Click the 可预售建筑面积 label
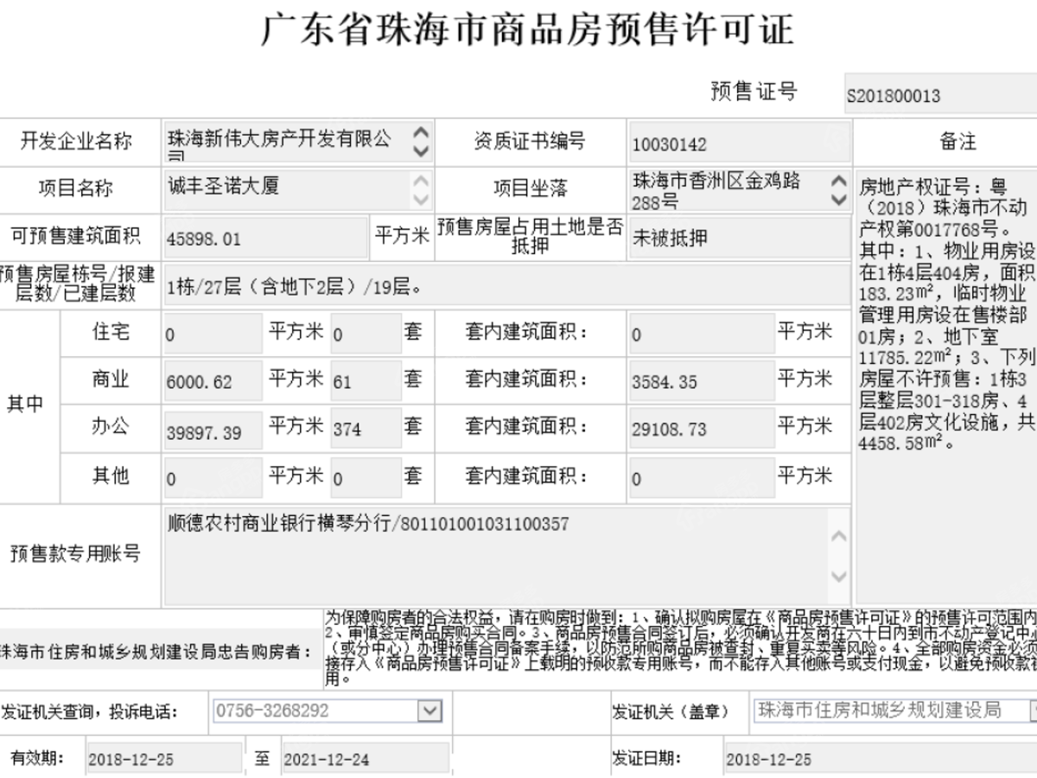 point(75,238)
